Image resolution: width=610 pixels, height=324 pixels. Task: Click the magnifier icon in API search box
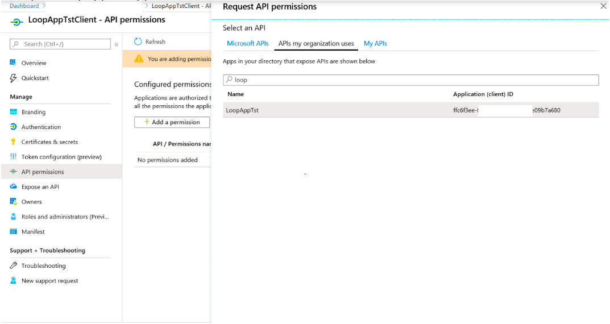tap(229, 80)
